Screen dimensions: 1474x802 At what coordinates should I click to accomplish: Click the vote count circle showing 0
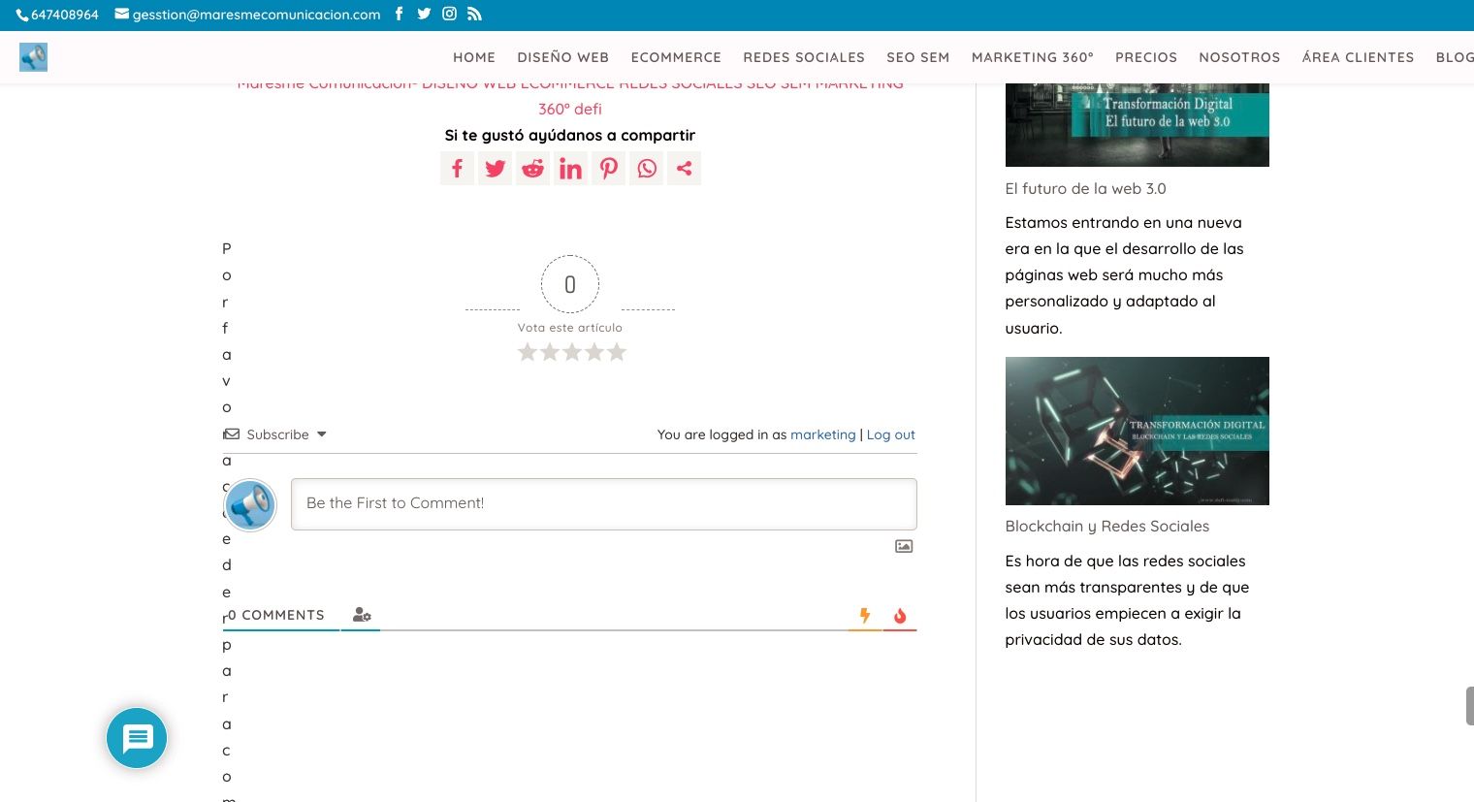point(570,284)
